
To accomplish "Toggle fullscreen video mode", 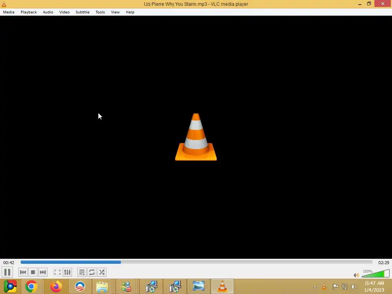I will tap(57, 272).
